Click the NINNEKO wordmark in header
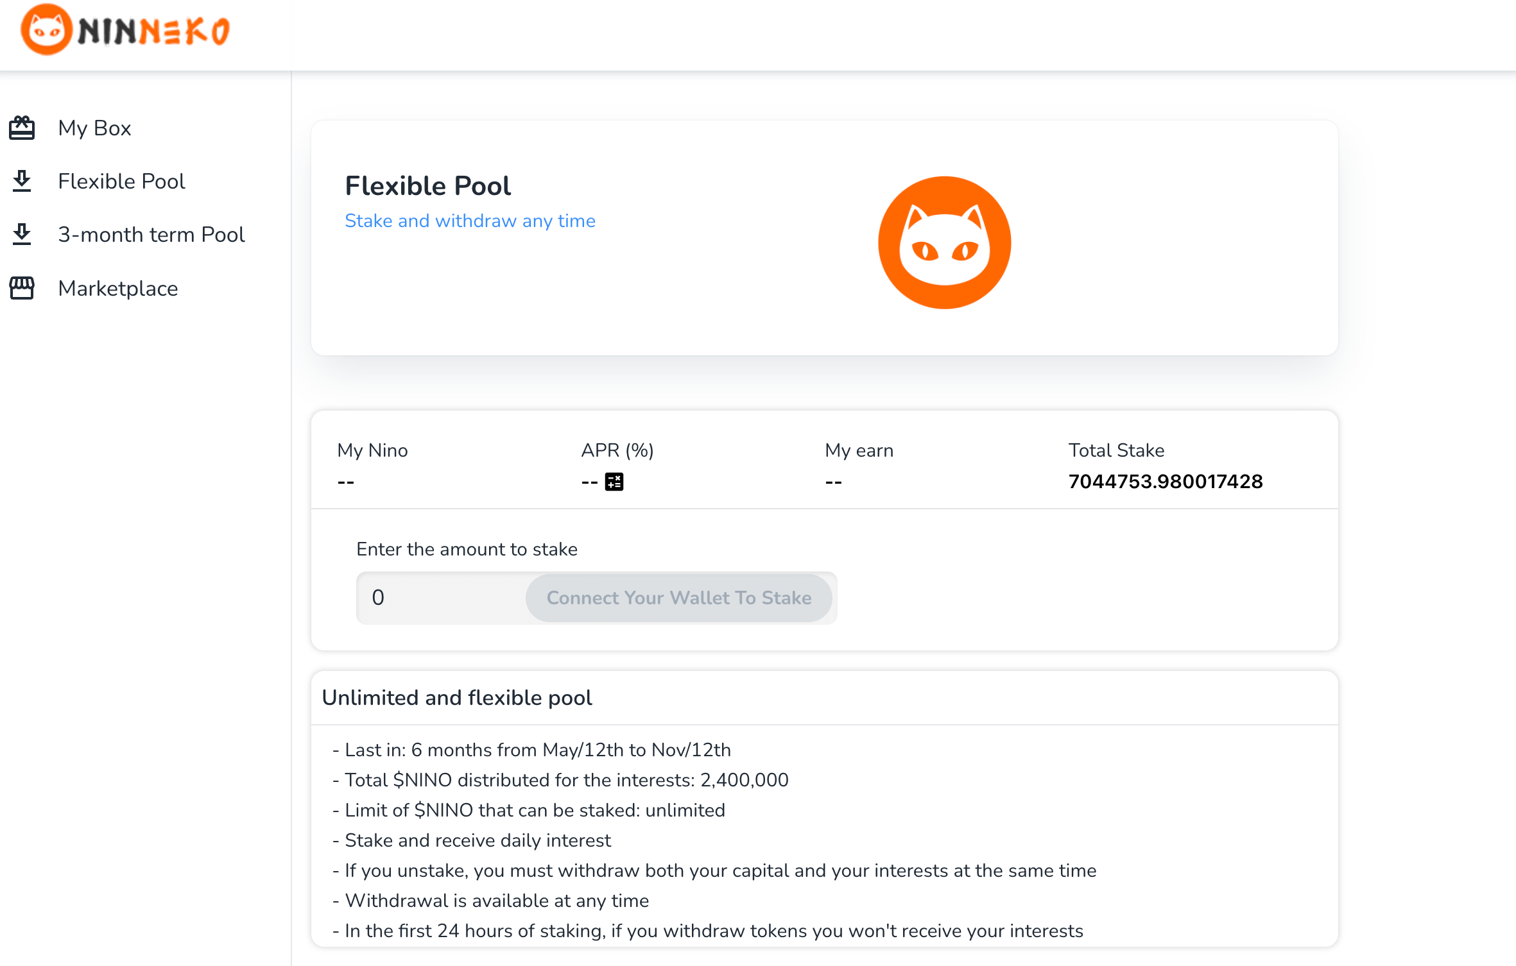This screenshot has height=966, width=1516. tap(153, 31)
